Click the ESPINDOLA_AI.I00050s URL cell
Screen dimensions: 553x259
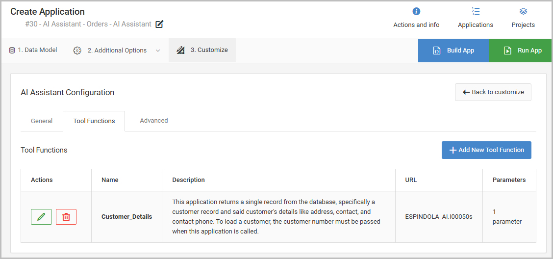pyautogui.click(x=439, y=217)
